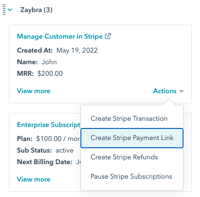Click View more in the subscription card
This screenshot has width=200, height=197.
(33, 179)
